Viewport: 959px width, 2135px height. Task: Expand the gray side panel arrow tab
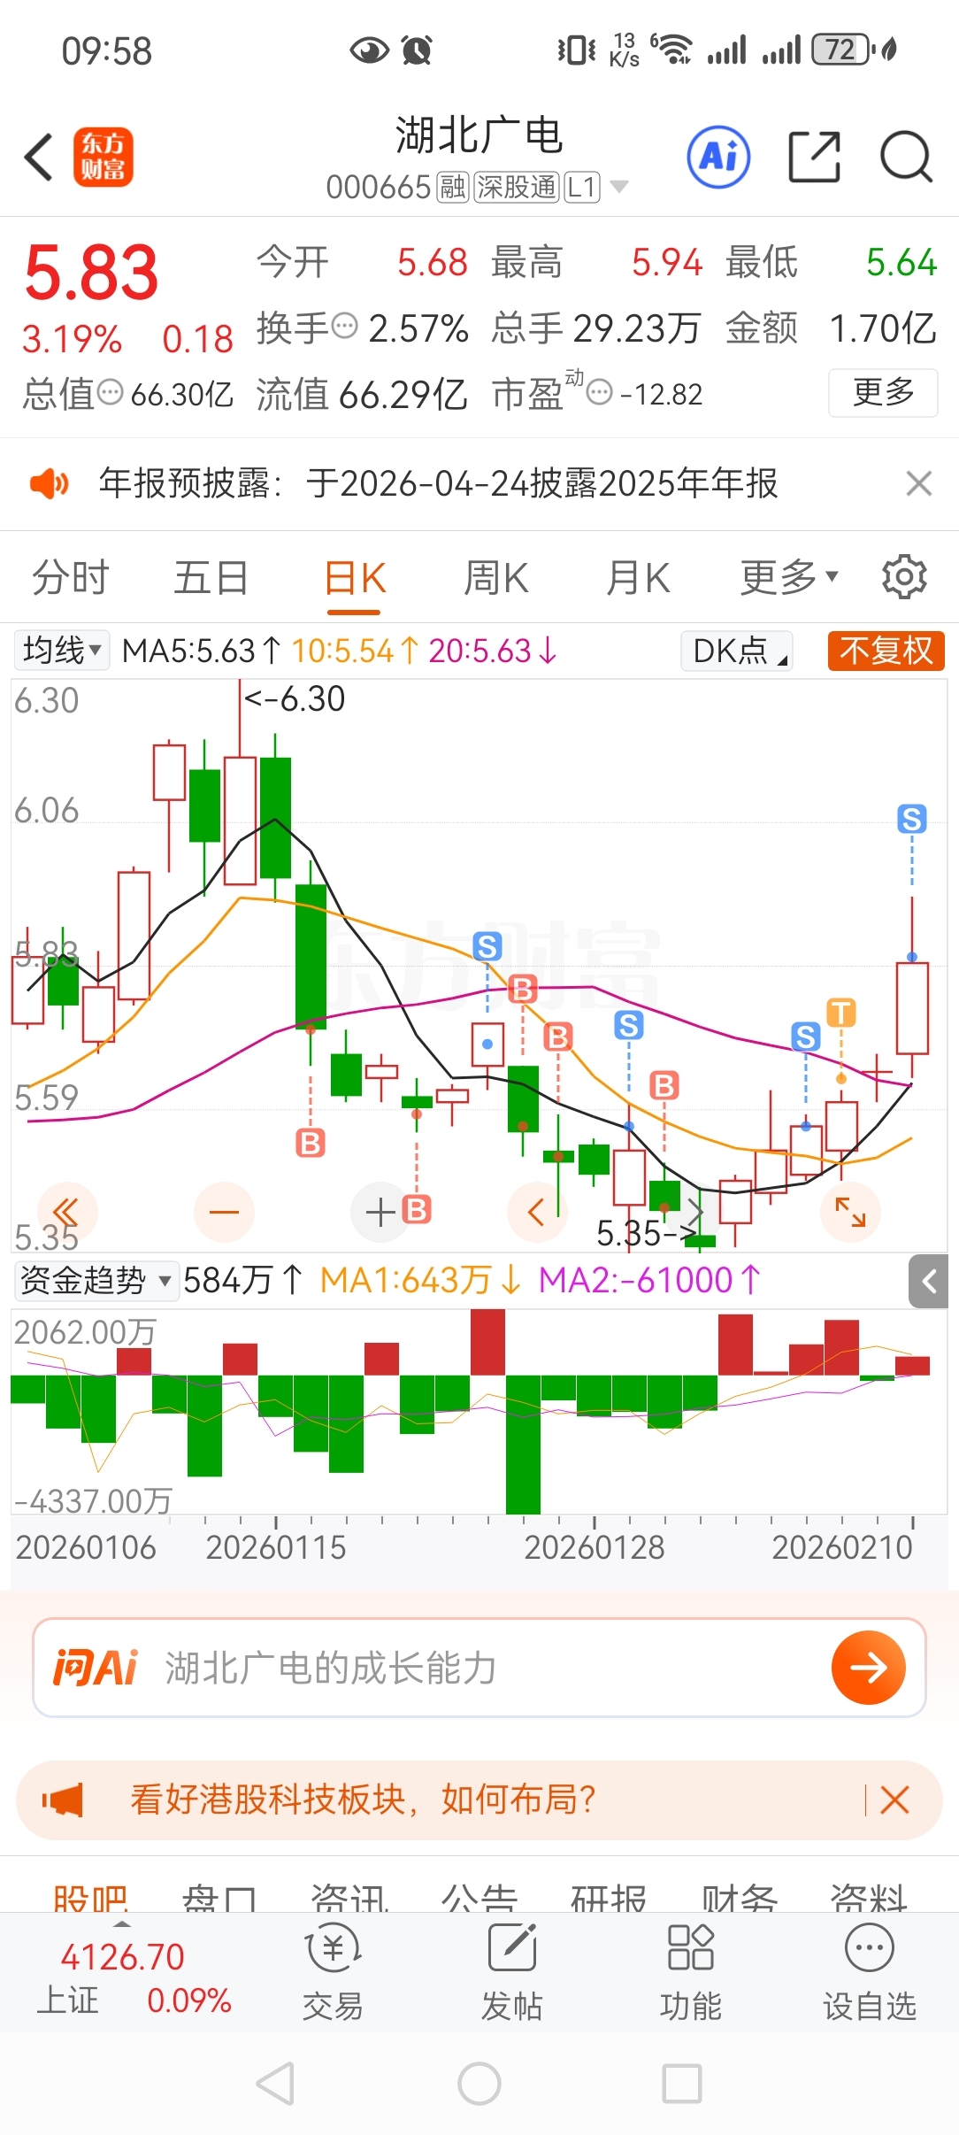(x=929, y=1281)
